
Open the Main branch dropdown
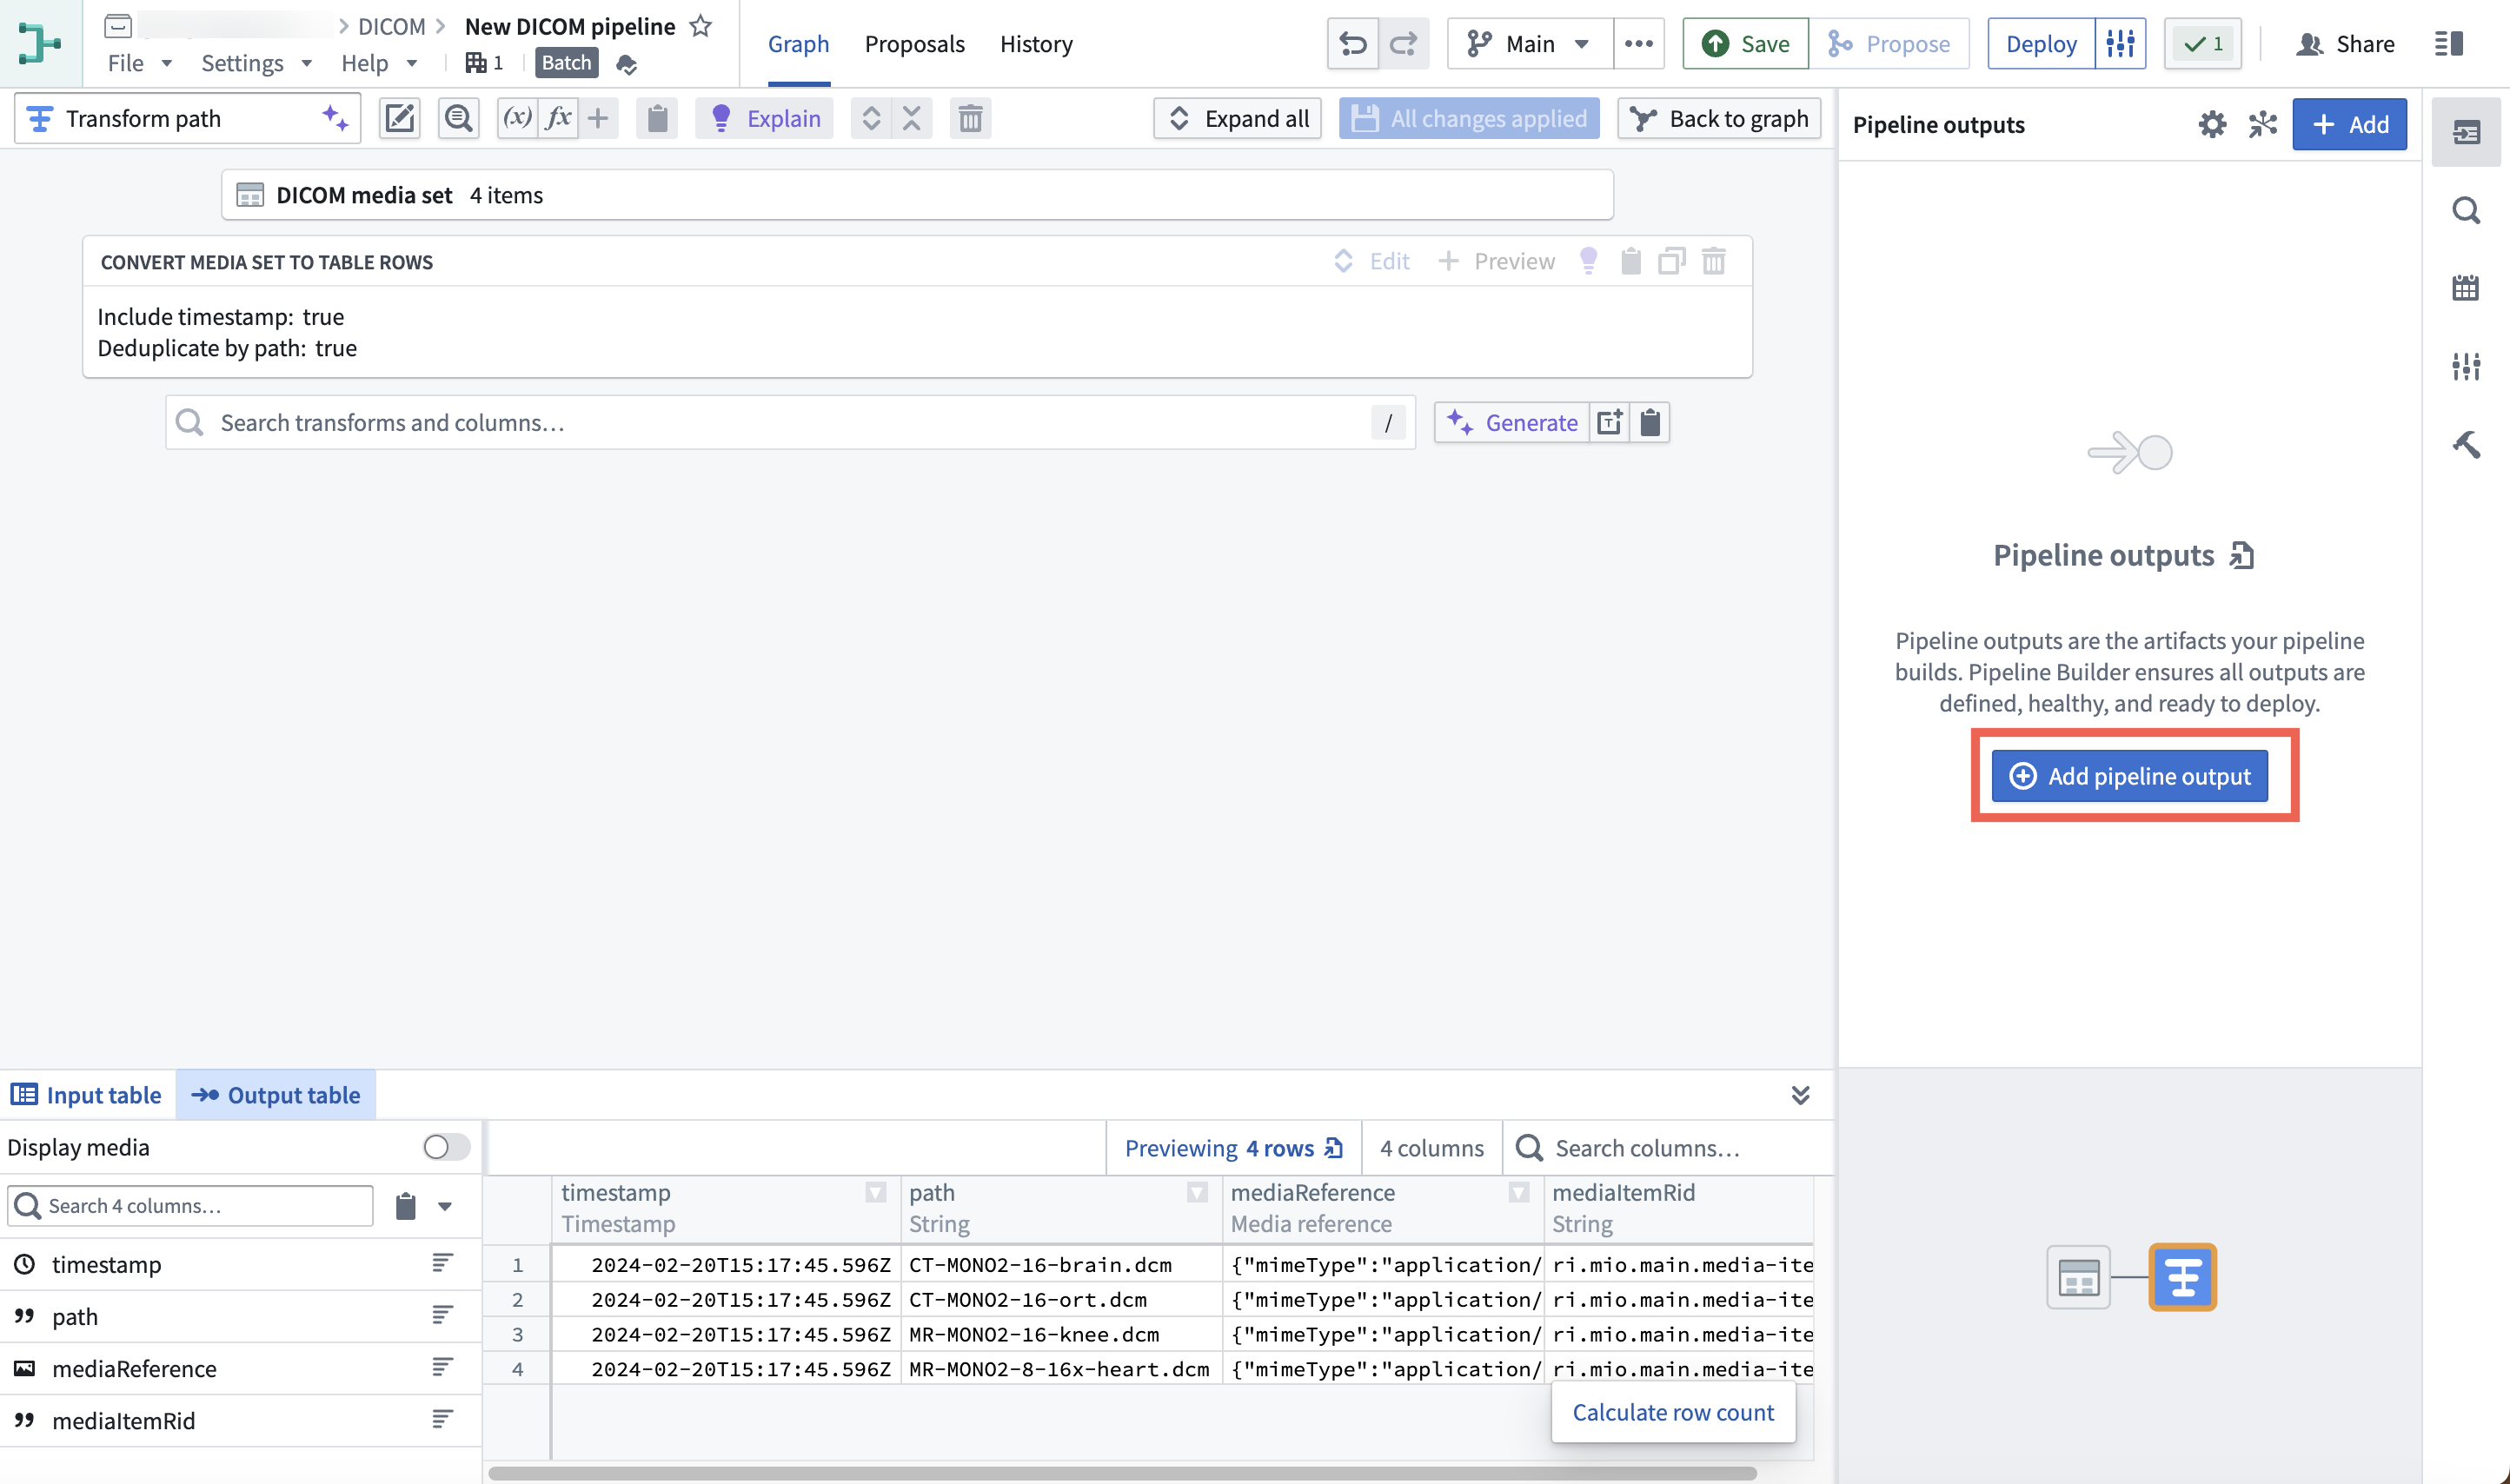(x=1530, y=44)
